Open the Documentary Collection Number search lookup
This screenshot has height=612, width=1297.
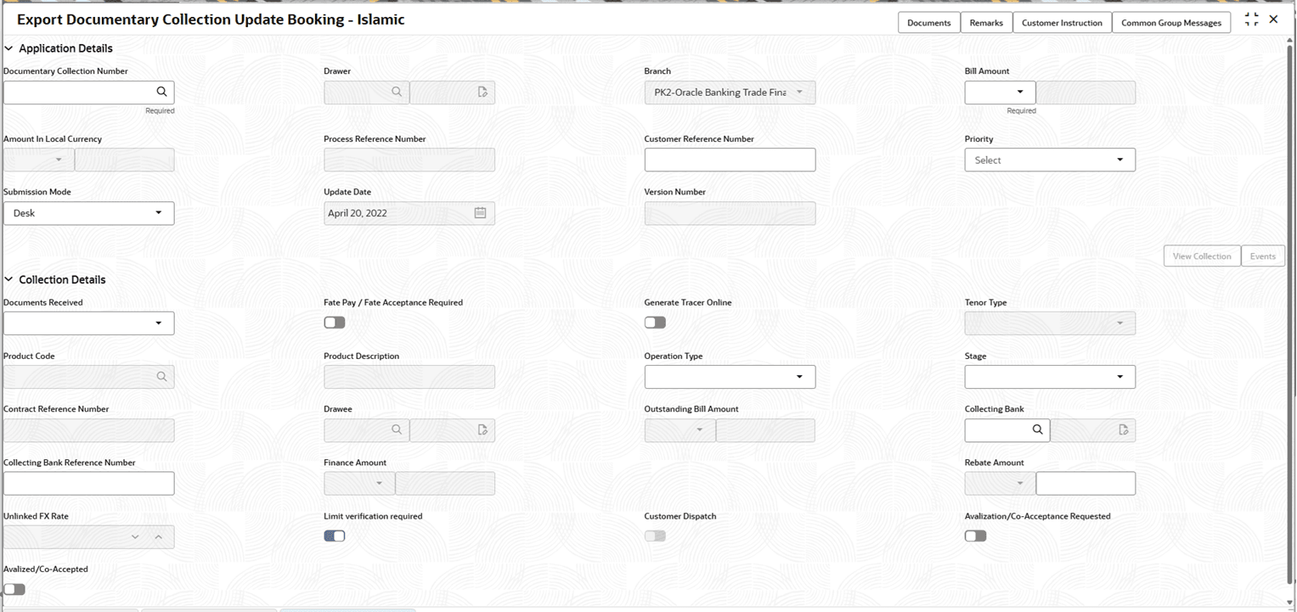[x=161, y=92]
